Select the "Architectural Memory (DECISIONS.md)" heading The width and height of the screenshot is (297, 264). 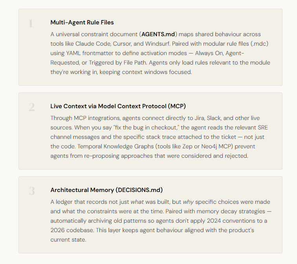pyautogui.click(x=106, y=190)
